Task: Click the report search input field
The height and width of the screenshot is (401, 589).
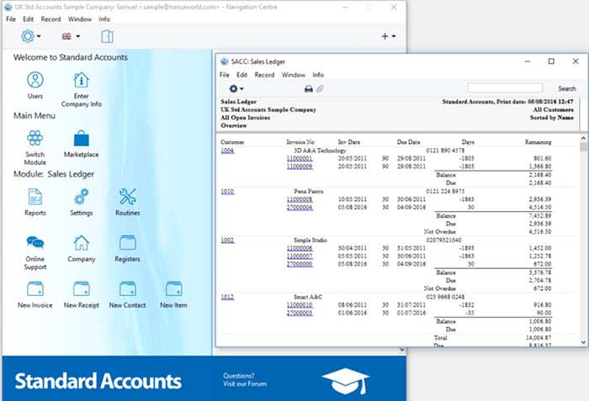Action: [x=505, y=88]
